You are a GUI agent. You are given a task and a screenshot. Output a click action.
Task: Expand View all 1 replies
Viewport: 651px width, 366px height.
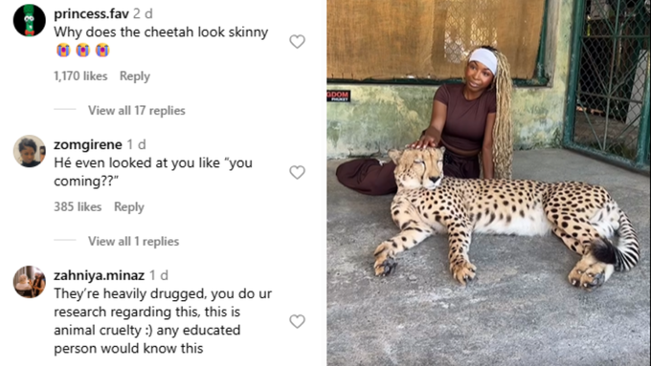133,241
